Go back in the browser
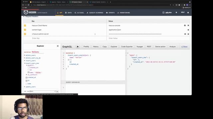This screenshot has height=119, width=213. coord(23,5)
